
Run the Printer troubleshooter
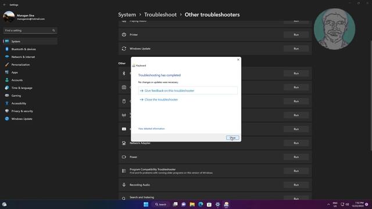click(x=296, y=35)
